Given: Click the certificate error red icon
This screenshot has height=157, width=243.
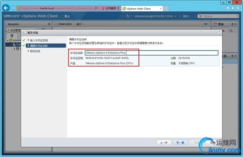Looking at the screenshot, I should [103, 9].
